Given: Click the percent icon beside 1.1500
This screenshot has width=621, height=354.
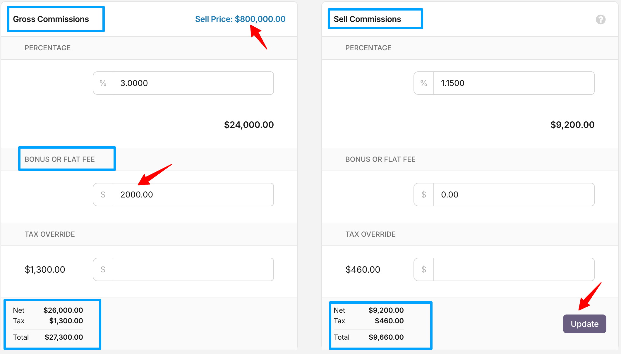Looking at the screenshot, I should 424,83.
